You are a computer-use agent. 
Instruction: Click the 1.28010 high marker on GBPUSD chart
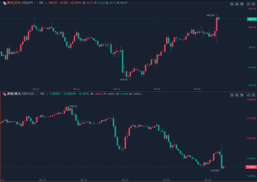73,106
